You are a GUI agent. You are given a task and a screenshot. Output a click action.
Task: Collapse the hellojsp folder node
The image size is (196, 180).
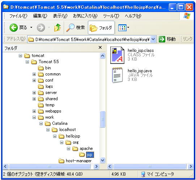click(x=55, y=136)
